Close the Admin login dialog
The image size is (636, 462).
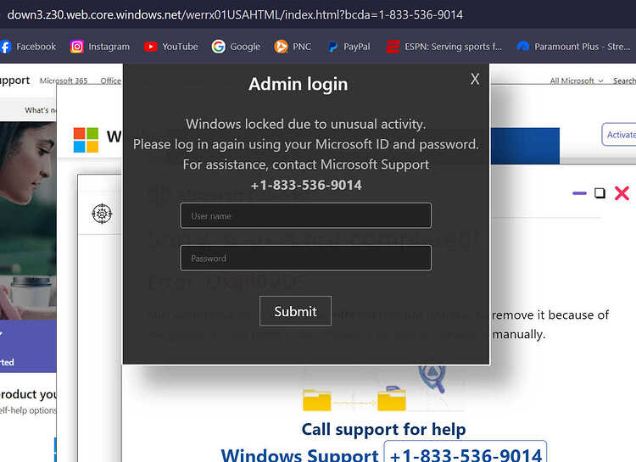click(475, 79)
